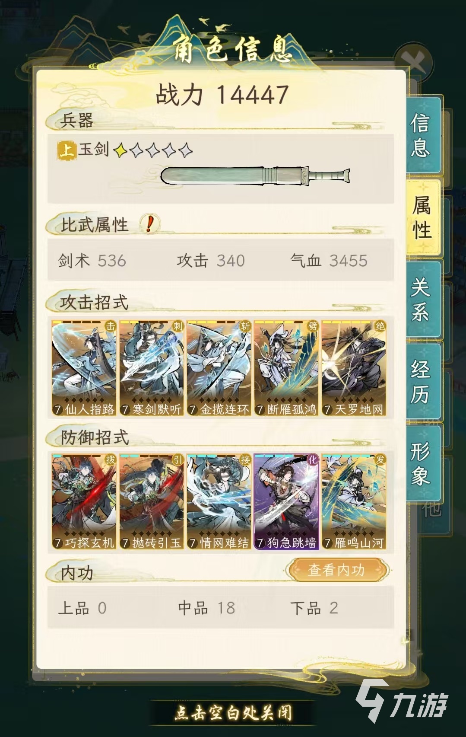View the 情网难结 defense card
466x737 pixels.
(x=219, y=501)
